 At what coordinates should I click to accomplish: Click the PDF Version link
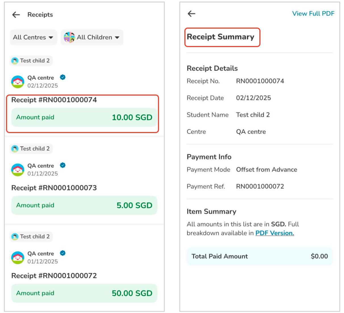tap(274, 233)
